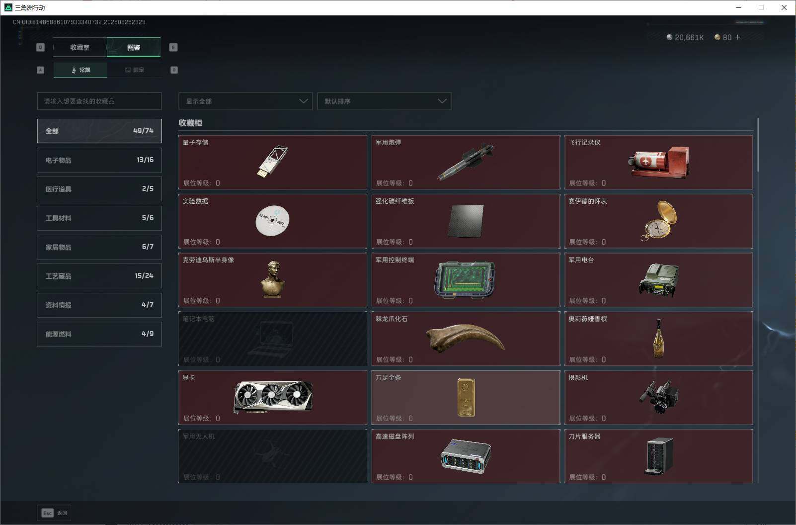Filter by 电子物品 category

coord(99,160)
